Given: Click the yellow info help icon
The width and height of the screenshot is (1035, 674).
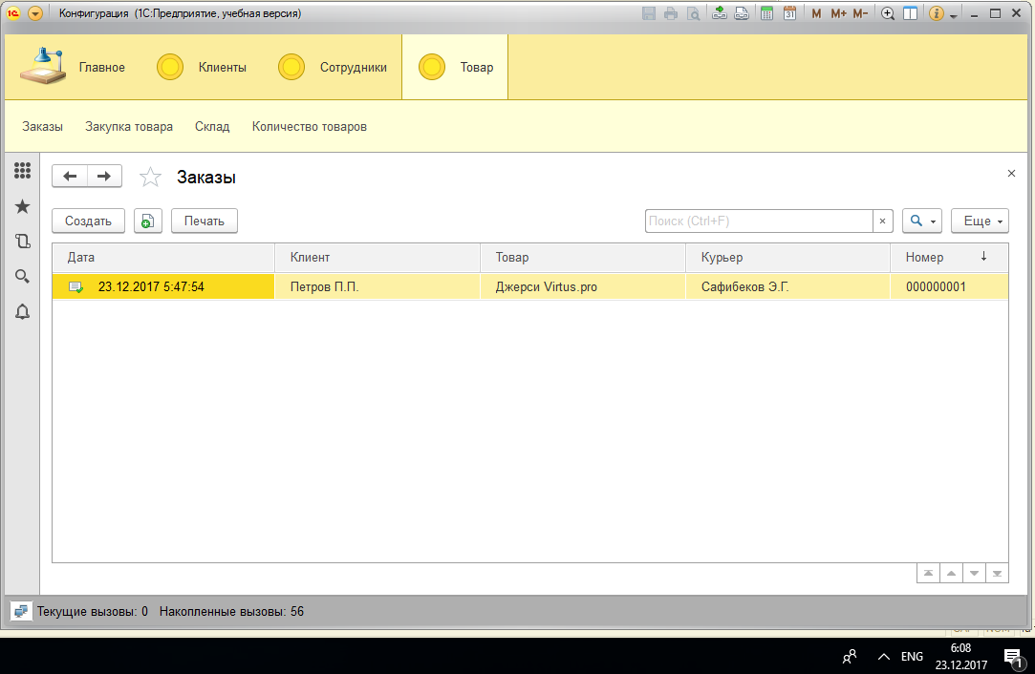Looking at the screenshot, I should (936, 13).
